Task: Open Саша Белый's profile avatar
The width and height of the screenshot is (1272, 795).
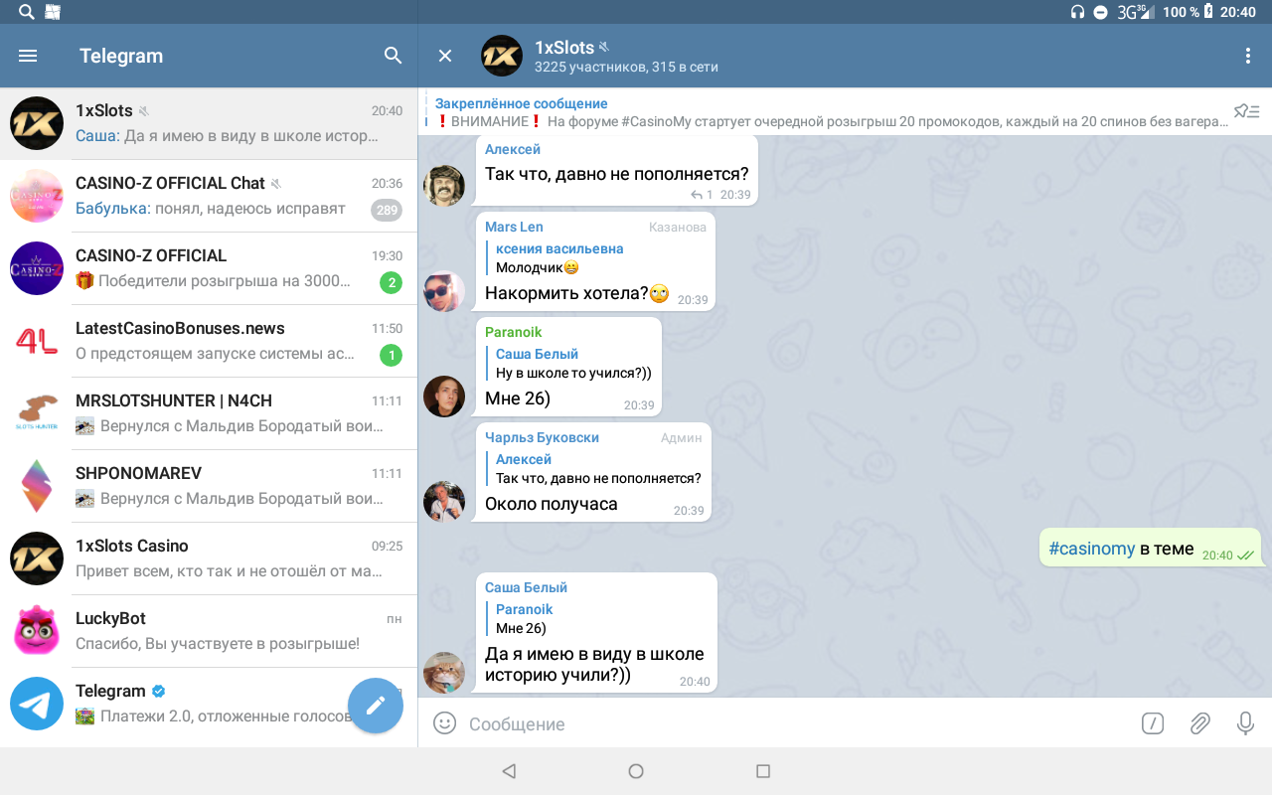Action: pyautogui.click(x=444, y=673)
